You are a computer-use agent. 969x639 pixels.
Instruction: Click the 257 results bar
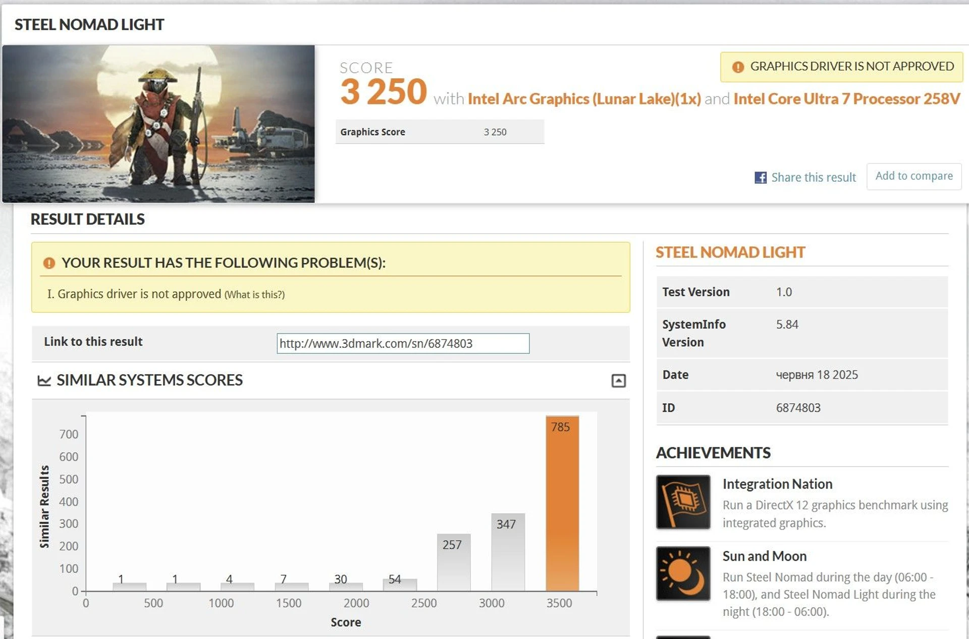pyautogui.click(x=454, y=562)
